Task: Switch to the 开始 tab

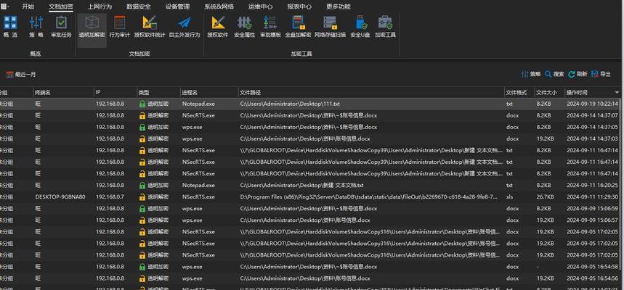Action: coord(28,7)
